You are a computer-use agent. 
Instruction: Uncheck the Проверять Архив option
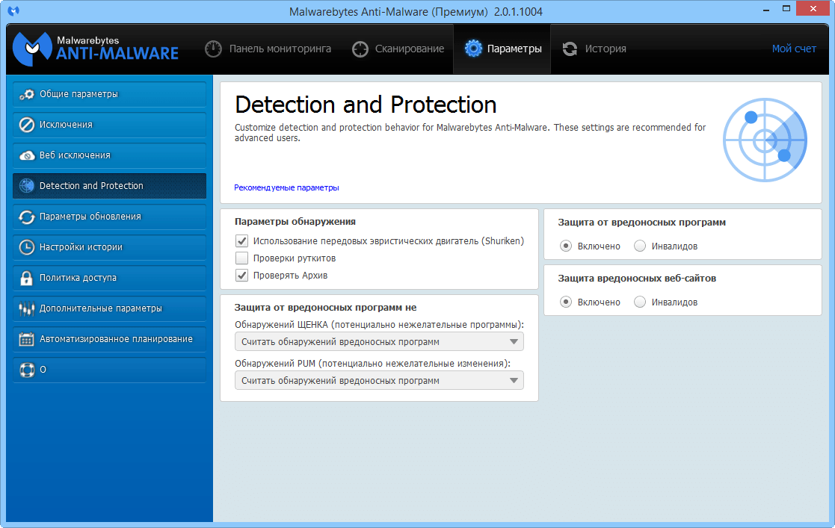tap(241, 275)
